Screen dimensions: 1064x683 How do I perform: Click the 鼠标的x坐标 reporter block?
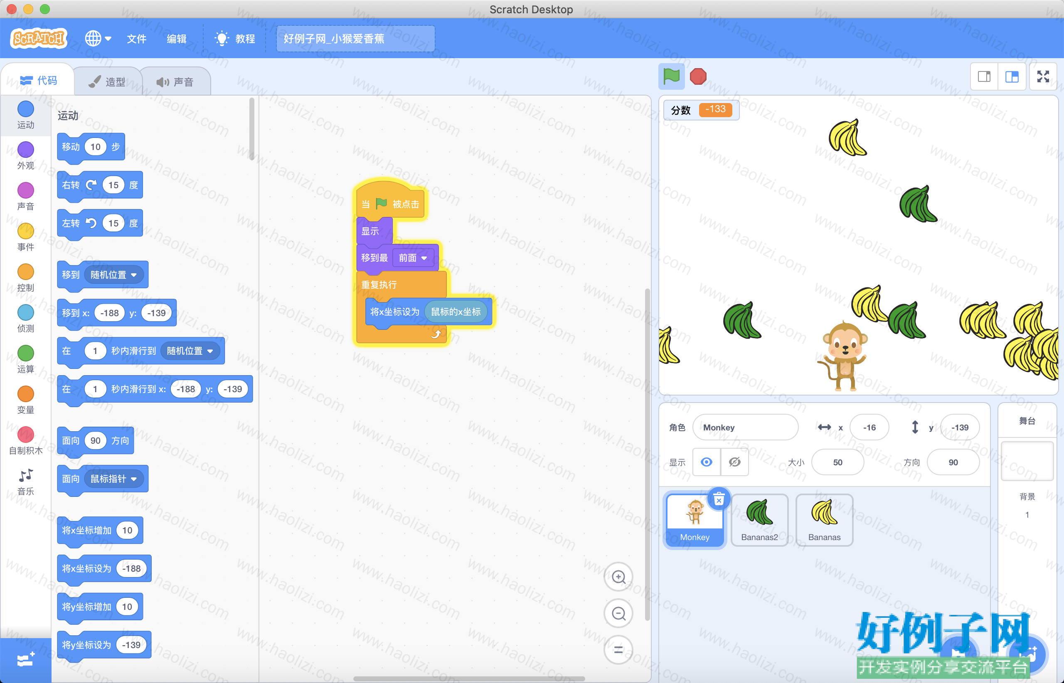pyautogui.click(x=456, y=312)
